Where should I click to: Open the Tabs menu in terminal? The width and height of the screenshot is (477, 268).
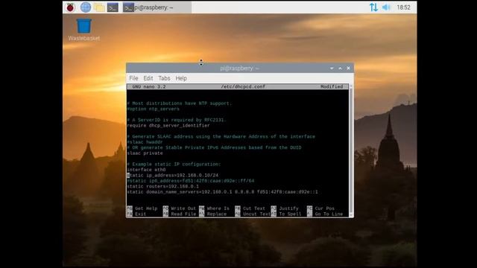pos(164,78)
